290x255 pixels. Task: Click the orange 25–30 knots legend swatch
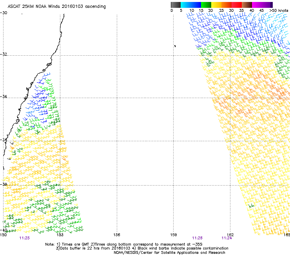(227, 5)
